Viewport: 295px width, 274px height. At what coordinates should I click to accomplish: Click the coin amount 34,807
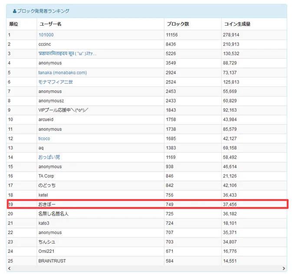click(x=230, y=242)
